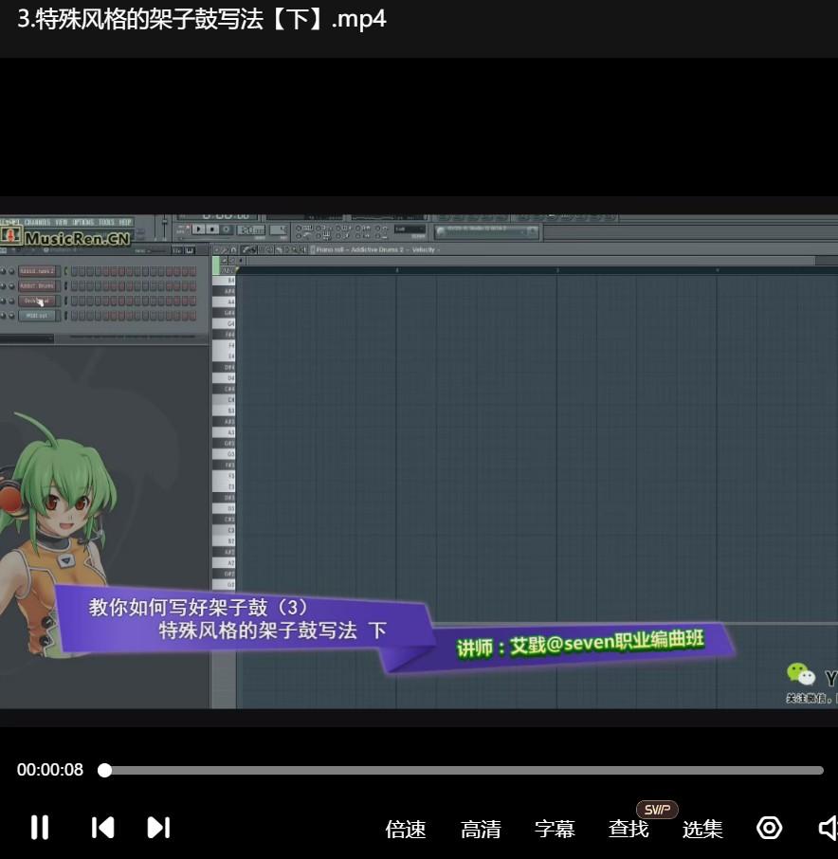Toggle the last step in MIDI out row
838x859 pixels.
(x=192, y=316)
